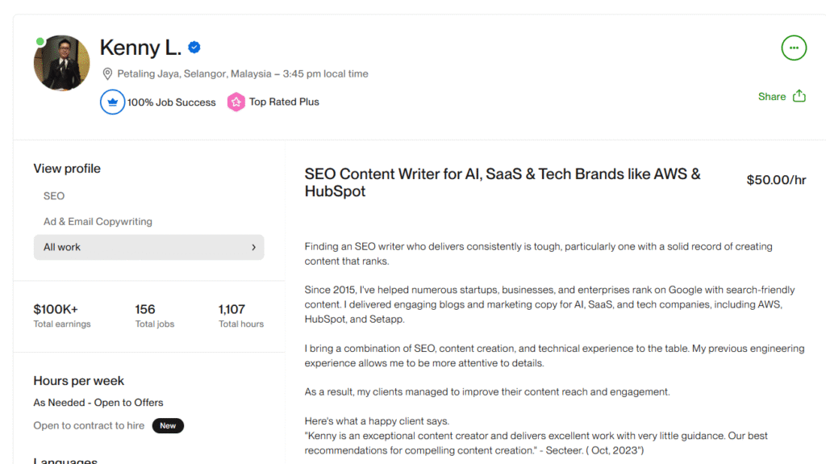Screen dimensions: 826x464
Task: Click the three-dot more options icon
Action: [x=794, y=48]
